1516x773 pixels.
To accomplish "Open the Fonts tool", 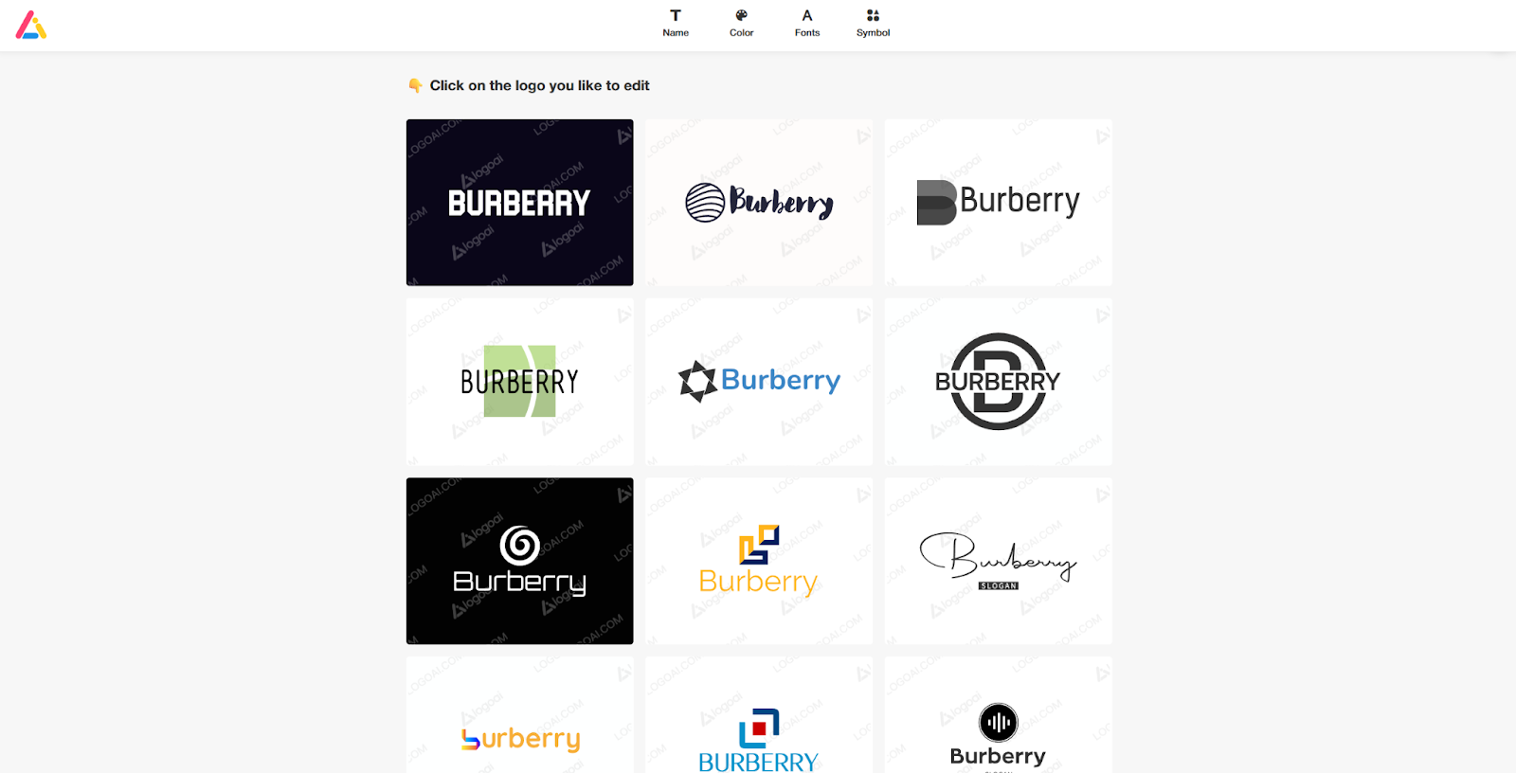I will [x=807, y=23].
